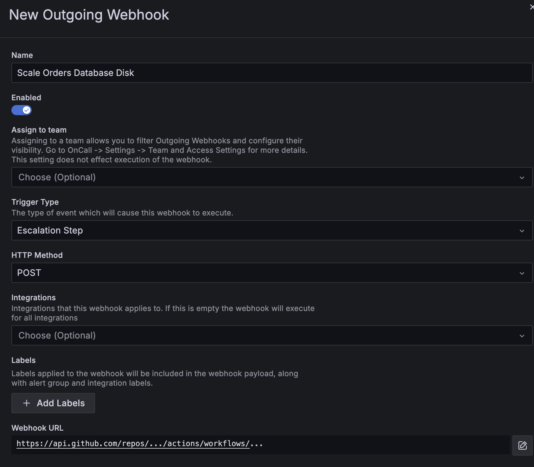
Task: Close the New Outgoing Webhook dialog
Action: [531, 6]
